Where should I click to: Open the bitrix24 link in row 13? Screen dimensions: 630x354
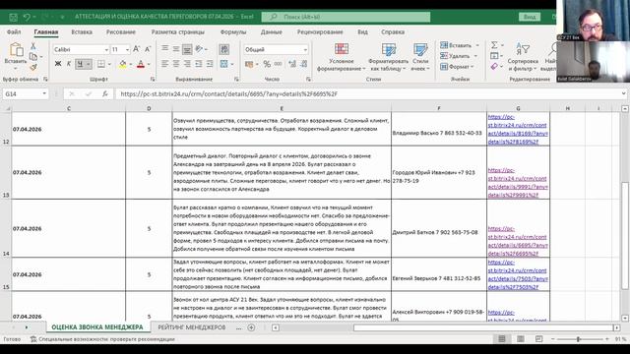point(518,183)
